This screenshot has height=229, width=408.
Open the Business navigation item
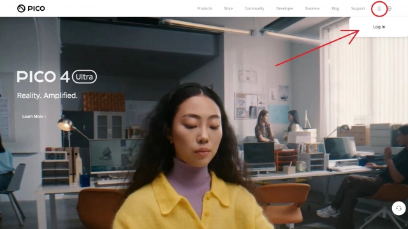(x=312, y=8)
